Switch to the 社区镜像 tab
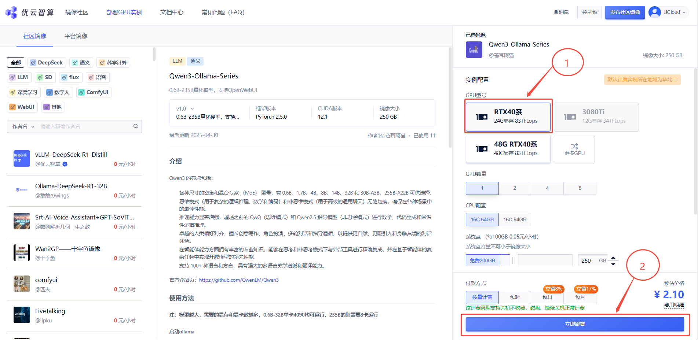This screenshot has width=698, height=340. click(35, 36)
